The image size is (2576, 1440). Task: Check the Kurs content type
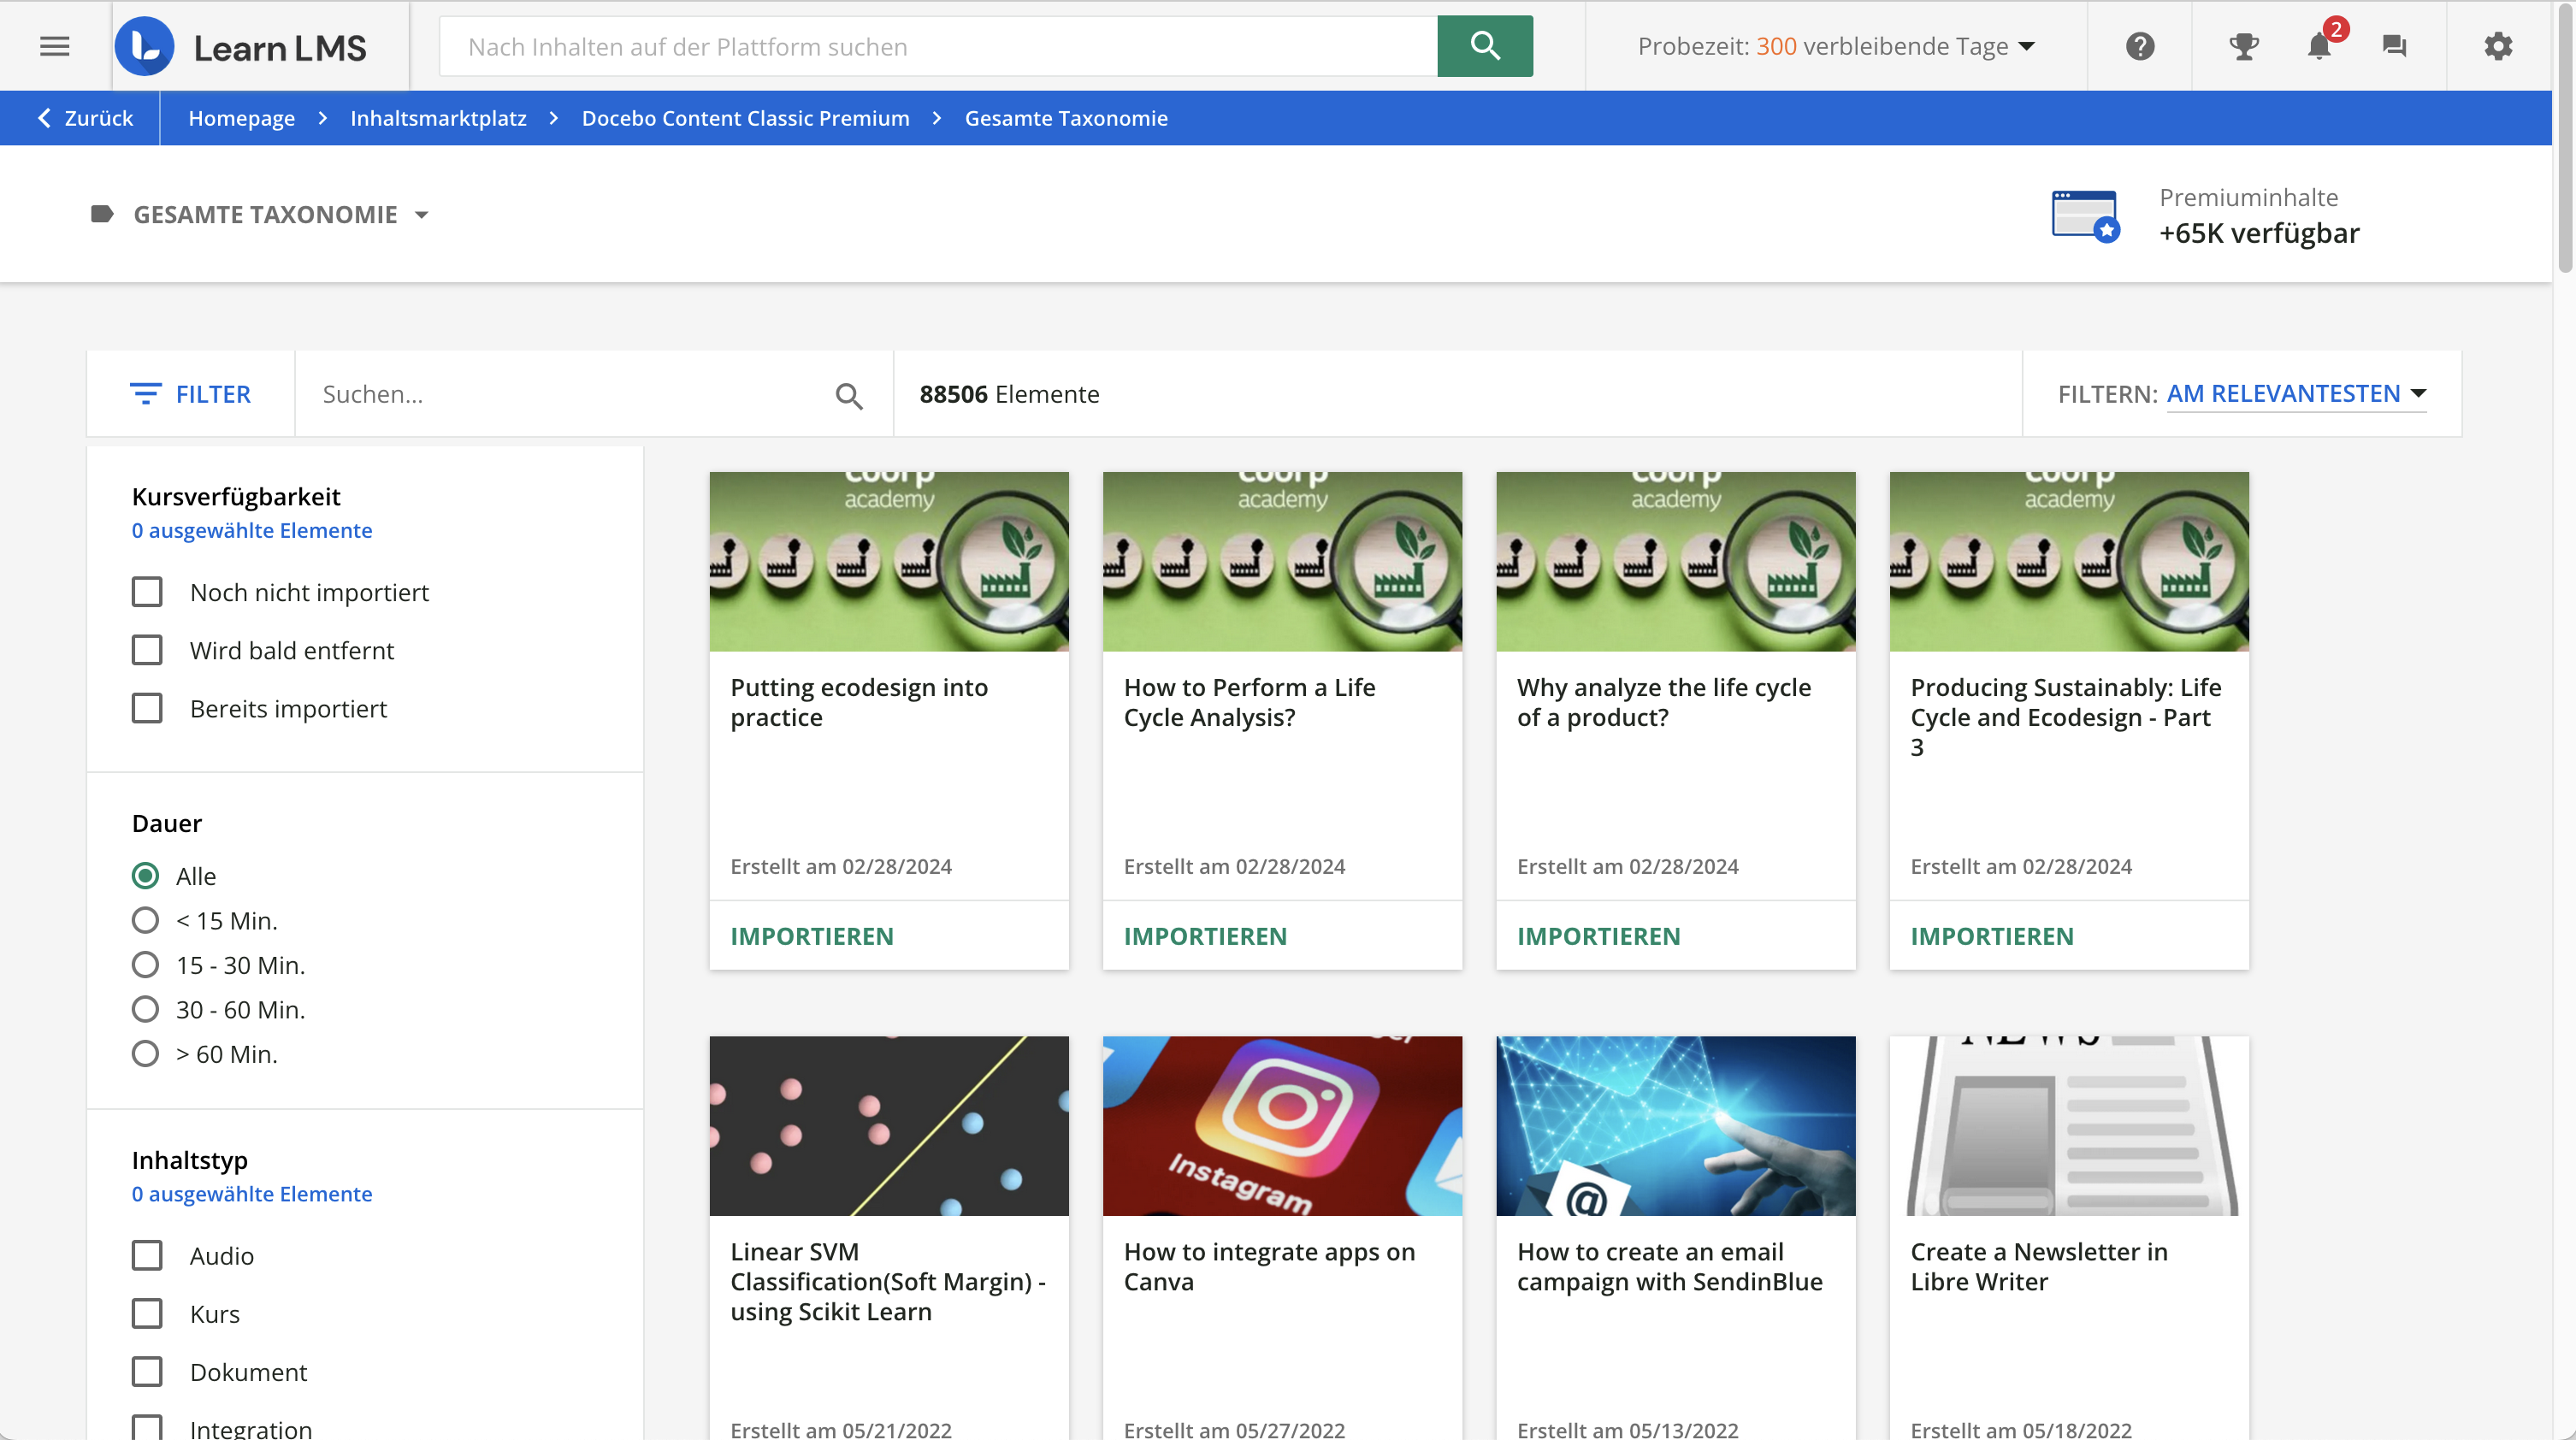pos(147,1314)
